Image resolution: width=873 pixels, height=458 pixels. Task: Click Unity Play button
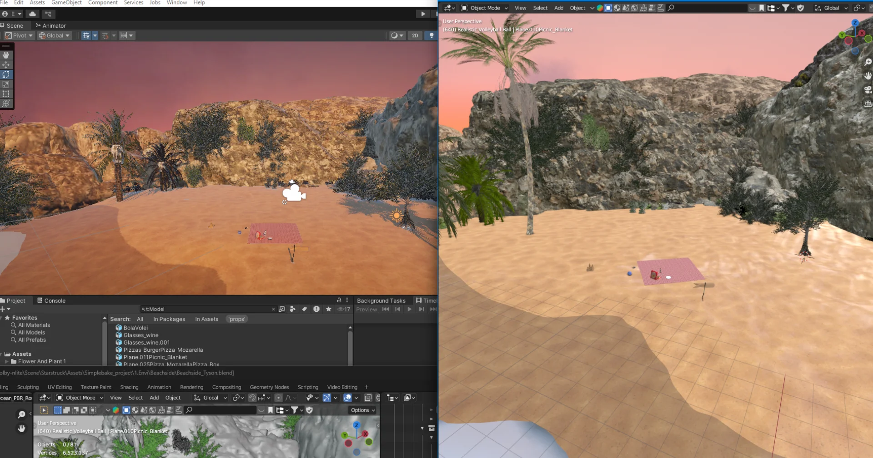click(423, 14)
